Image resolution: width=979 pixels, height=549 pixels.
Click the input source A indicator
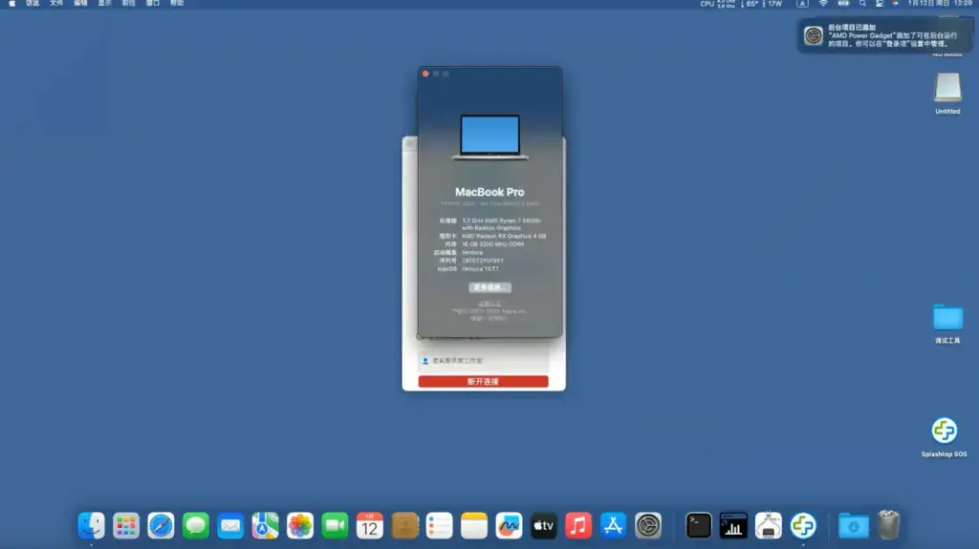[x=802, y=4]
